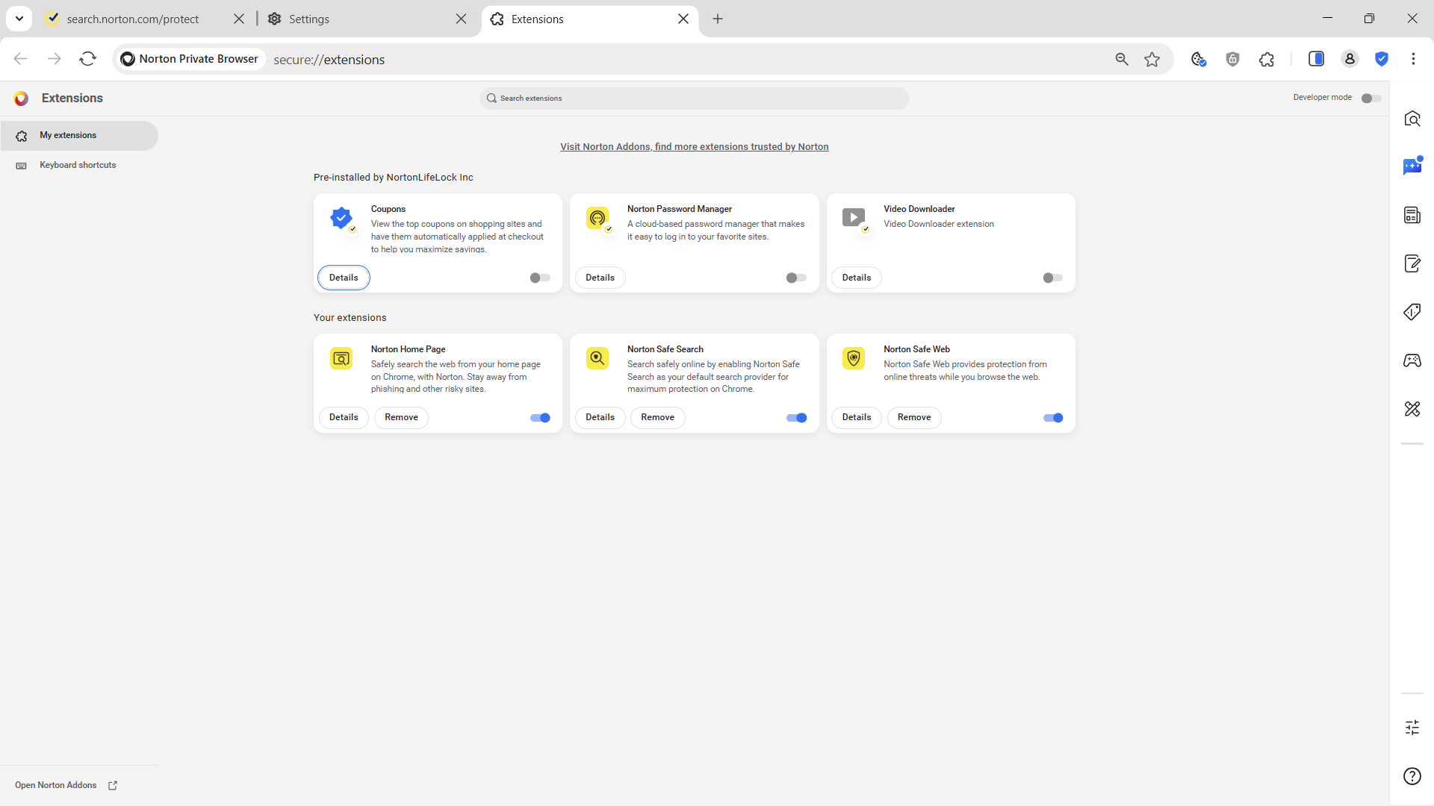This screenshot has height=806, width=1434.
Task: Follow the Visit Norton Addons link
Action: pos(695,147)
